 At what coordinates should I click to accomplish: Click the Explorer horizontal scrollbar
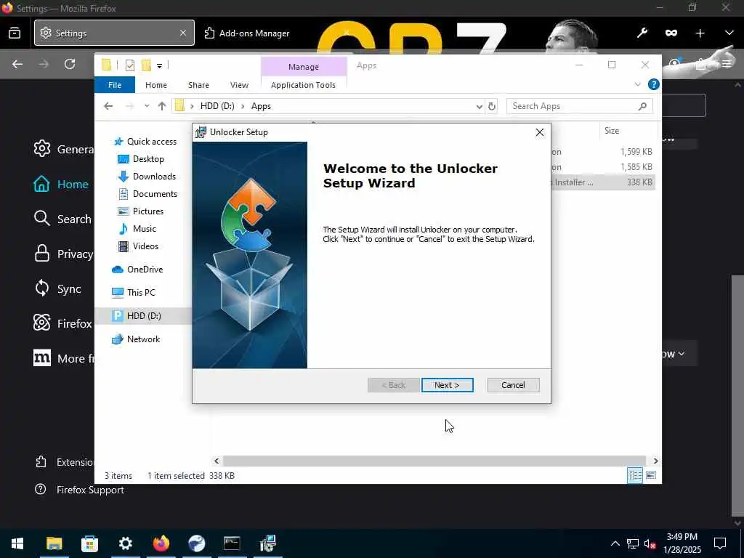(434, 461)
